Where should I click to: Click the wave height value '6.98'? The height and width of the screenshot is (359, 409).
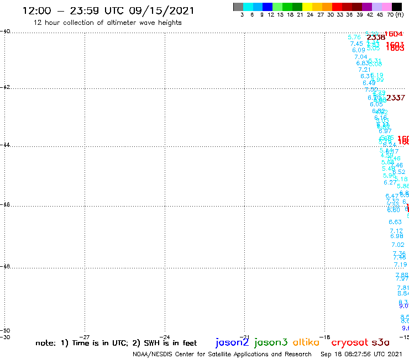click(397, 236)
